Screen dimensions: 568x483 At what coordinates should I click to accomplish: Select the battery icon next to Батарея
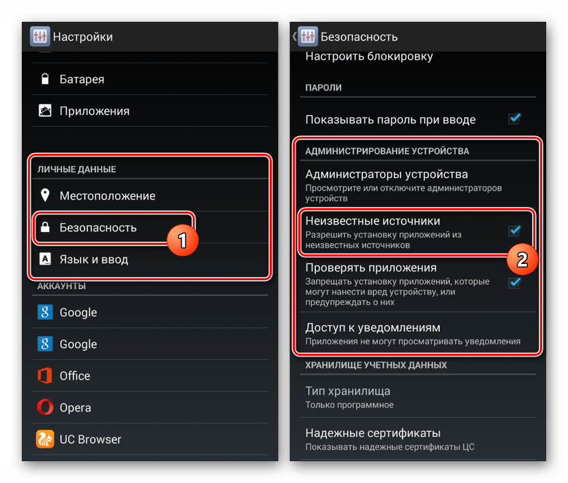click(x=45, y=79)
